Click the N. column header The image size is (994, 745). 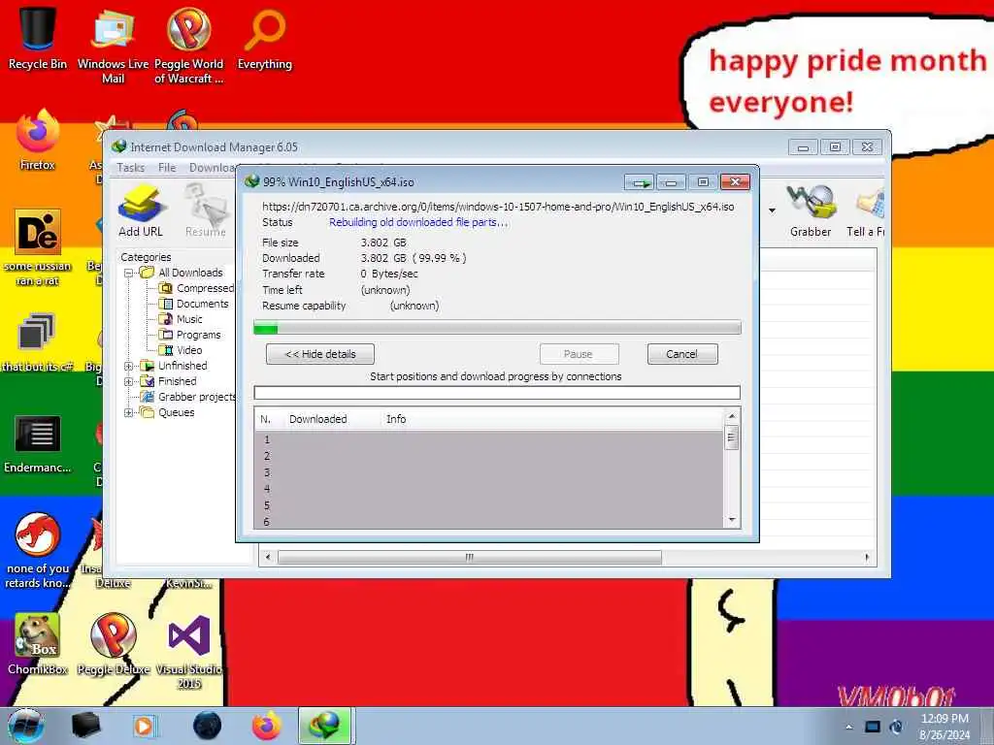[x=265, y=419]
